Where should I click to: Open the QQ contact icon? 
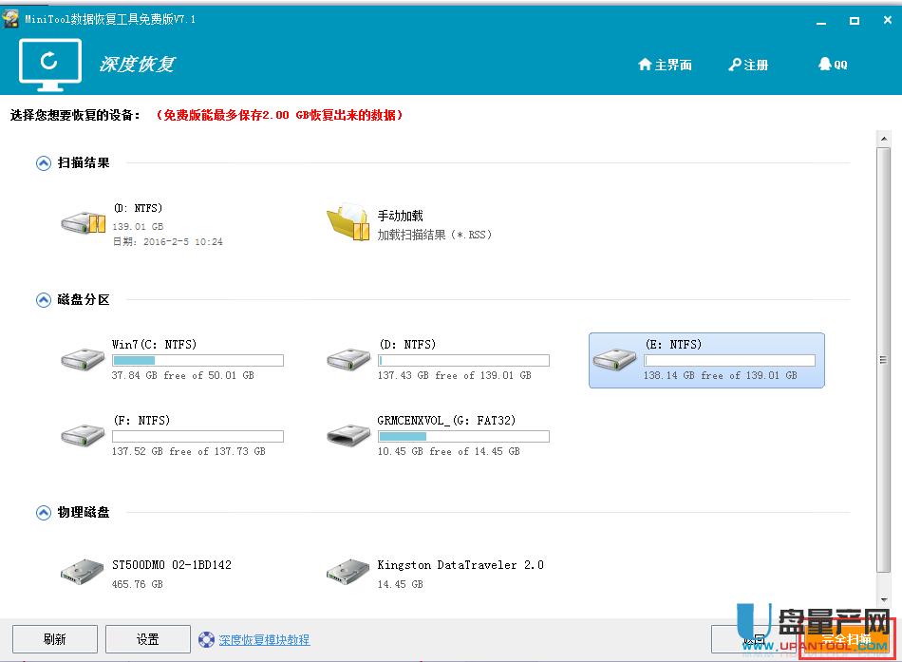click(833, 65)
